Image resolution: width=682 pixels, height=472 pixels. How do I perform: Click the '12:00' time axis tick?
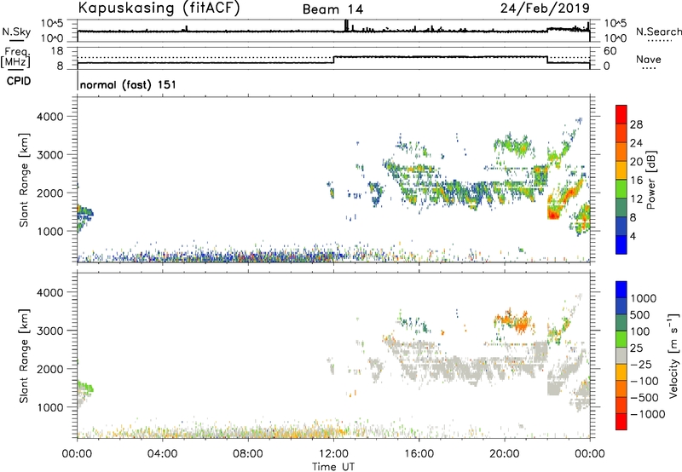point(333,454)
